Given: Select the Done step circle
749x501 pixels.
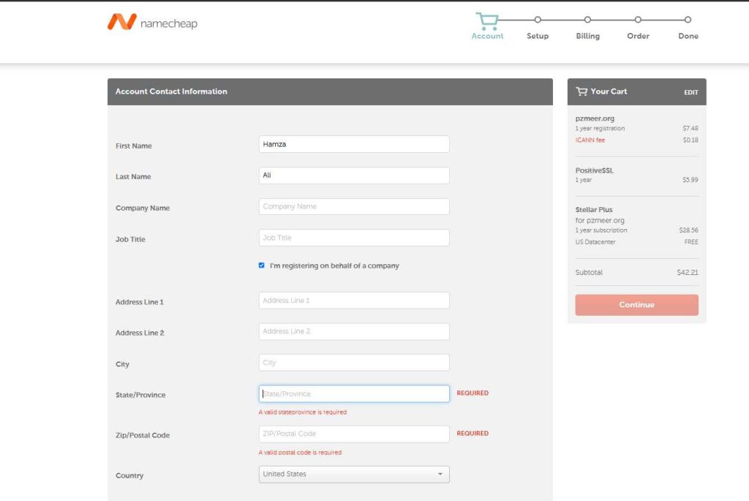Looking at the screenshot, I should point(688,20).
